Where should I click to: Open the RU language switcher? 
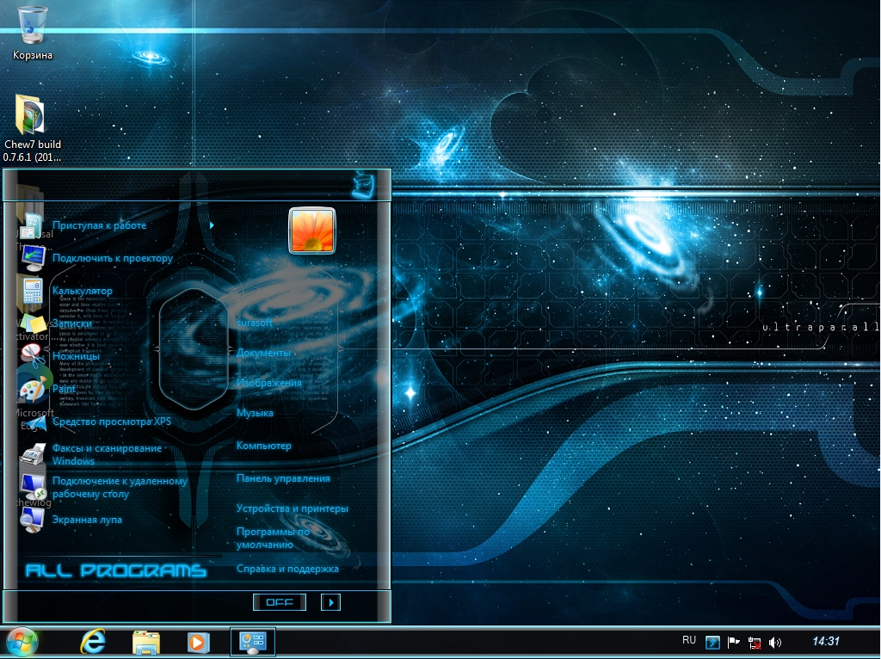(x=688, y=640)
